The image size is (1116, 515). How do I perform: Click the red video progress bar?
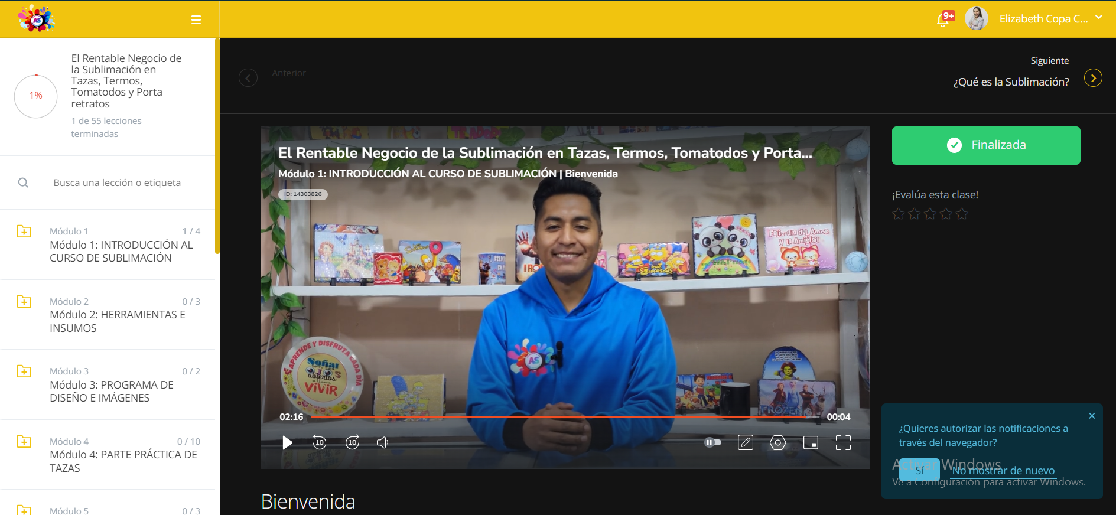pyautogui.click(x=564, y=417)
